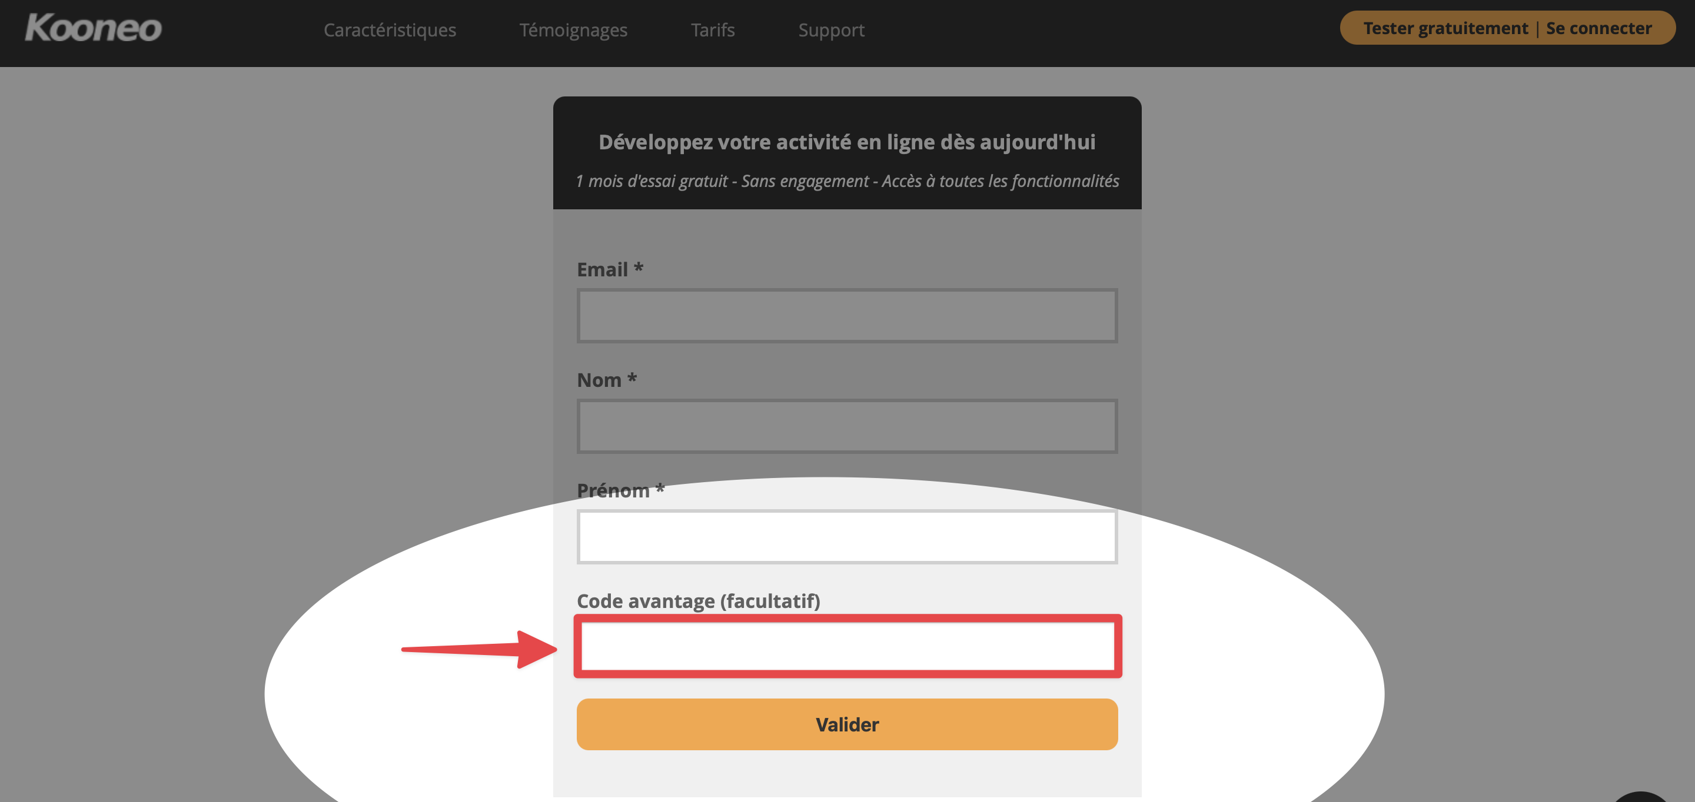Focus the Nom input field
Image resolution: width=1695 pixels, height=802 pixels.
pyautogui.click(x=847, y=426)
